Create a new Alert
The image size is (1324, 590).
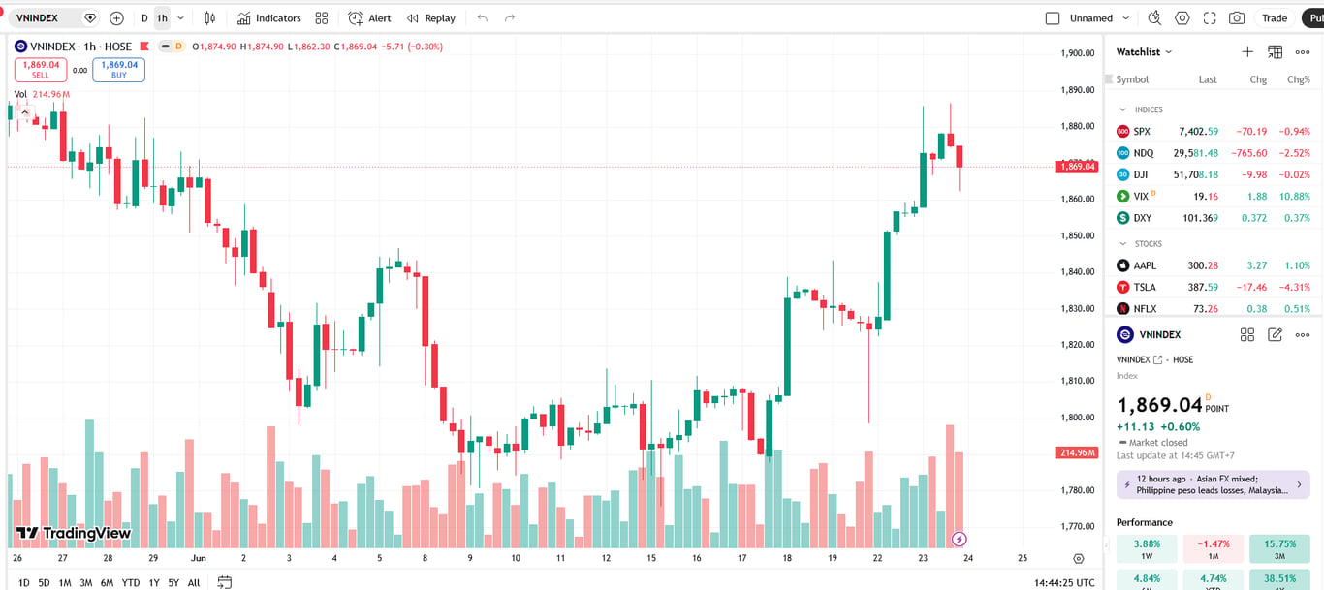(x=370, y=18)
